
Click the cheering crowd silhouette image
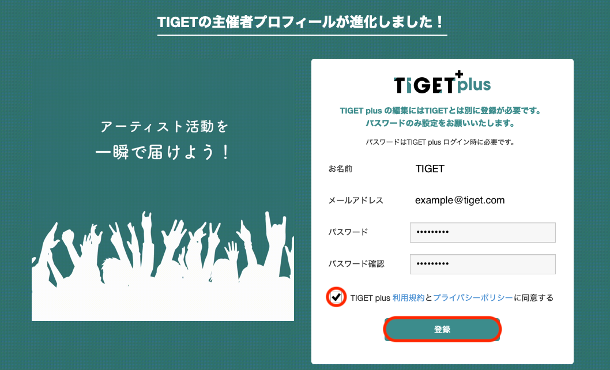163,266
